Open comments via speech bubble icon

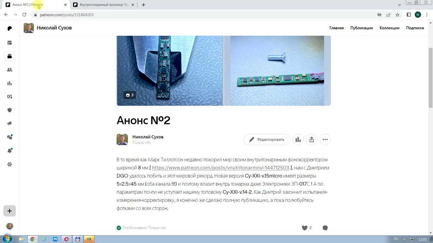coord(325,228)
